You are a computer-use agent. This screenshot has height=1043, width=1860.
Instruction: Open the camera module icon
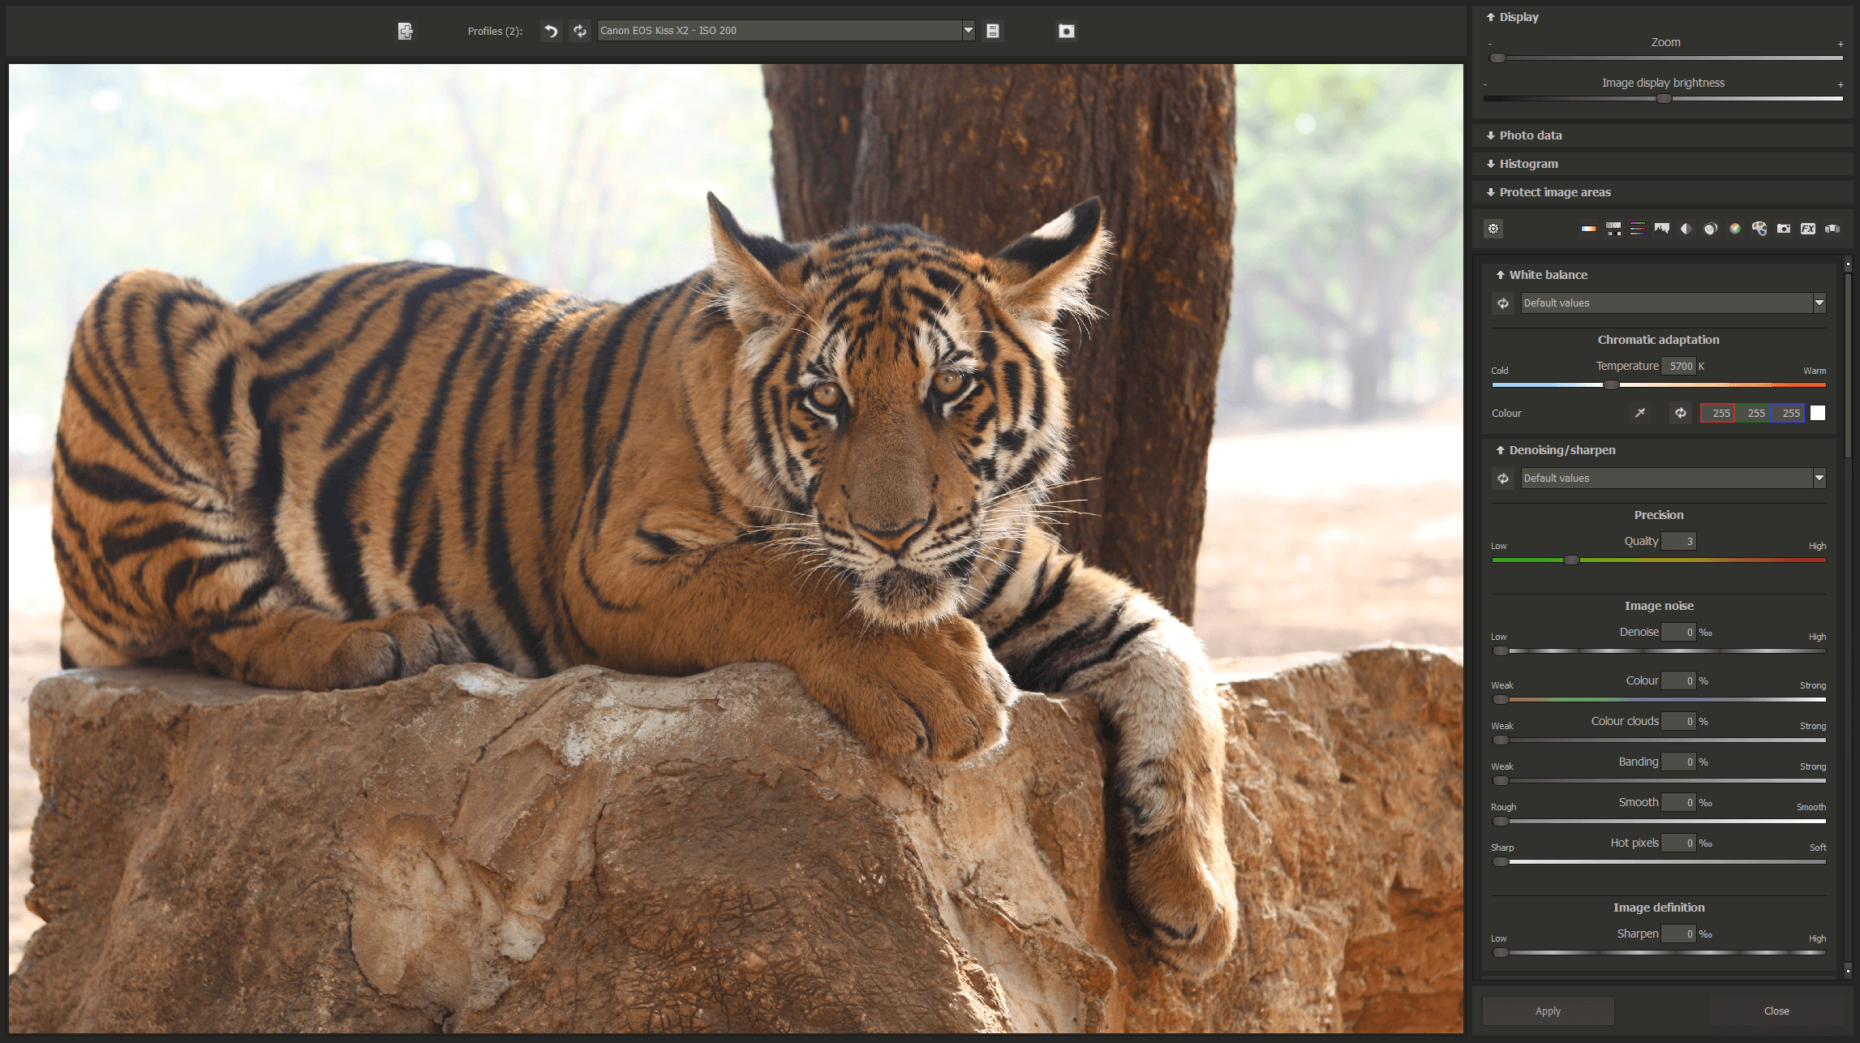[x=1784, y=229]
